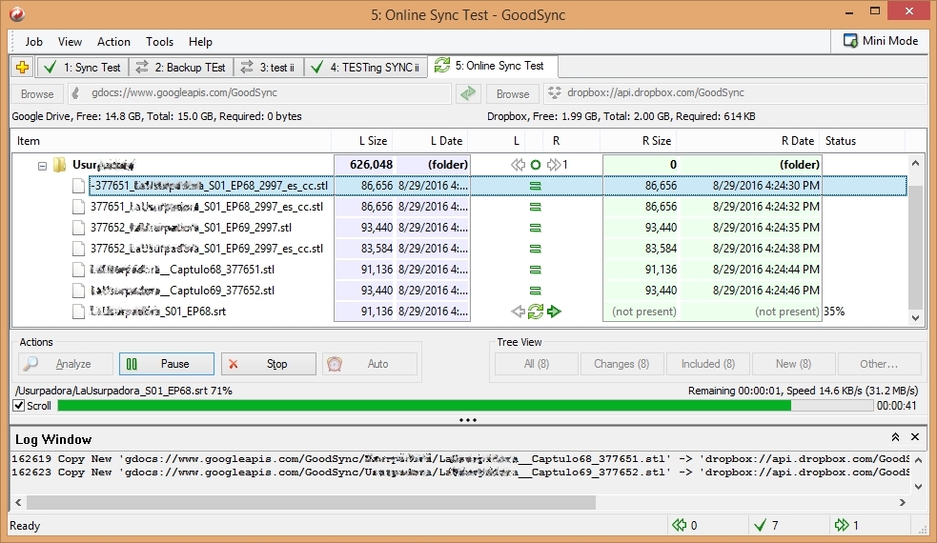Click log scrollbar right arrow
The image size is (937, 543).
(903, 502)
